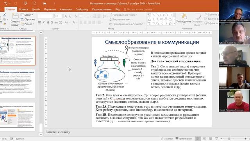This screenshot has width=250, height=141.
Task: Click the Undo arrow in quick access toolbar
Action: (6, 3)
